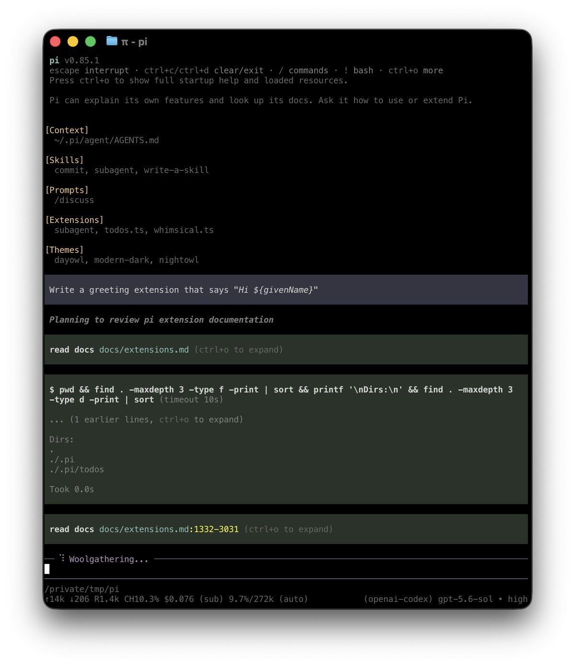Click the "Took 0.0s" timing text
Screen dimensions: 575x666
pyautogui.click(x=72, y=490)
